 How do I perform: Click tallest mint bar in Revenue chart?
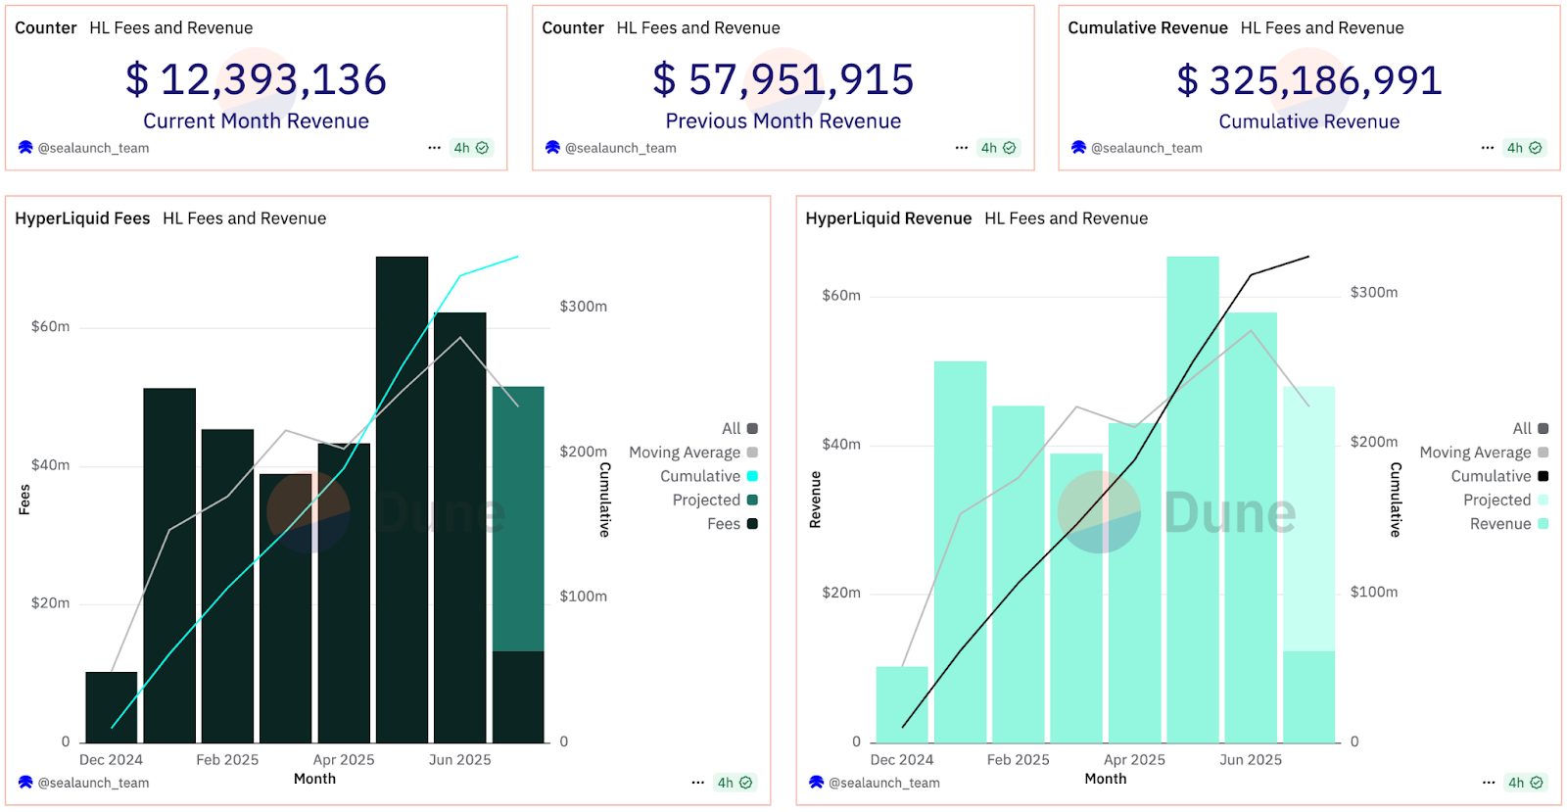[x=1192, y=500]
